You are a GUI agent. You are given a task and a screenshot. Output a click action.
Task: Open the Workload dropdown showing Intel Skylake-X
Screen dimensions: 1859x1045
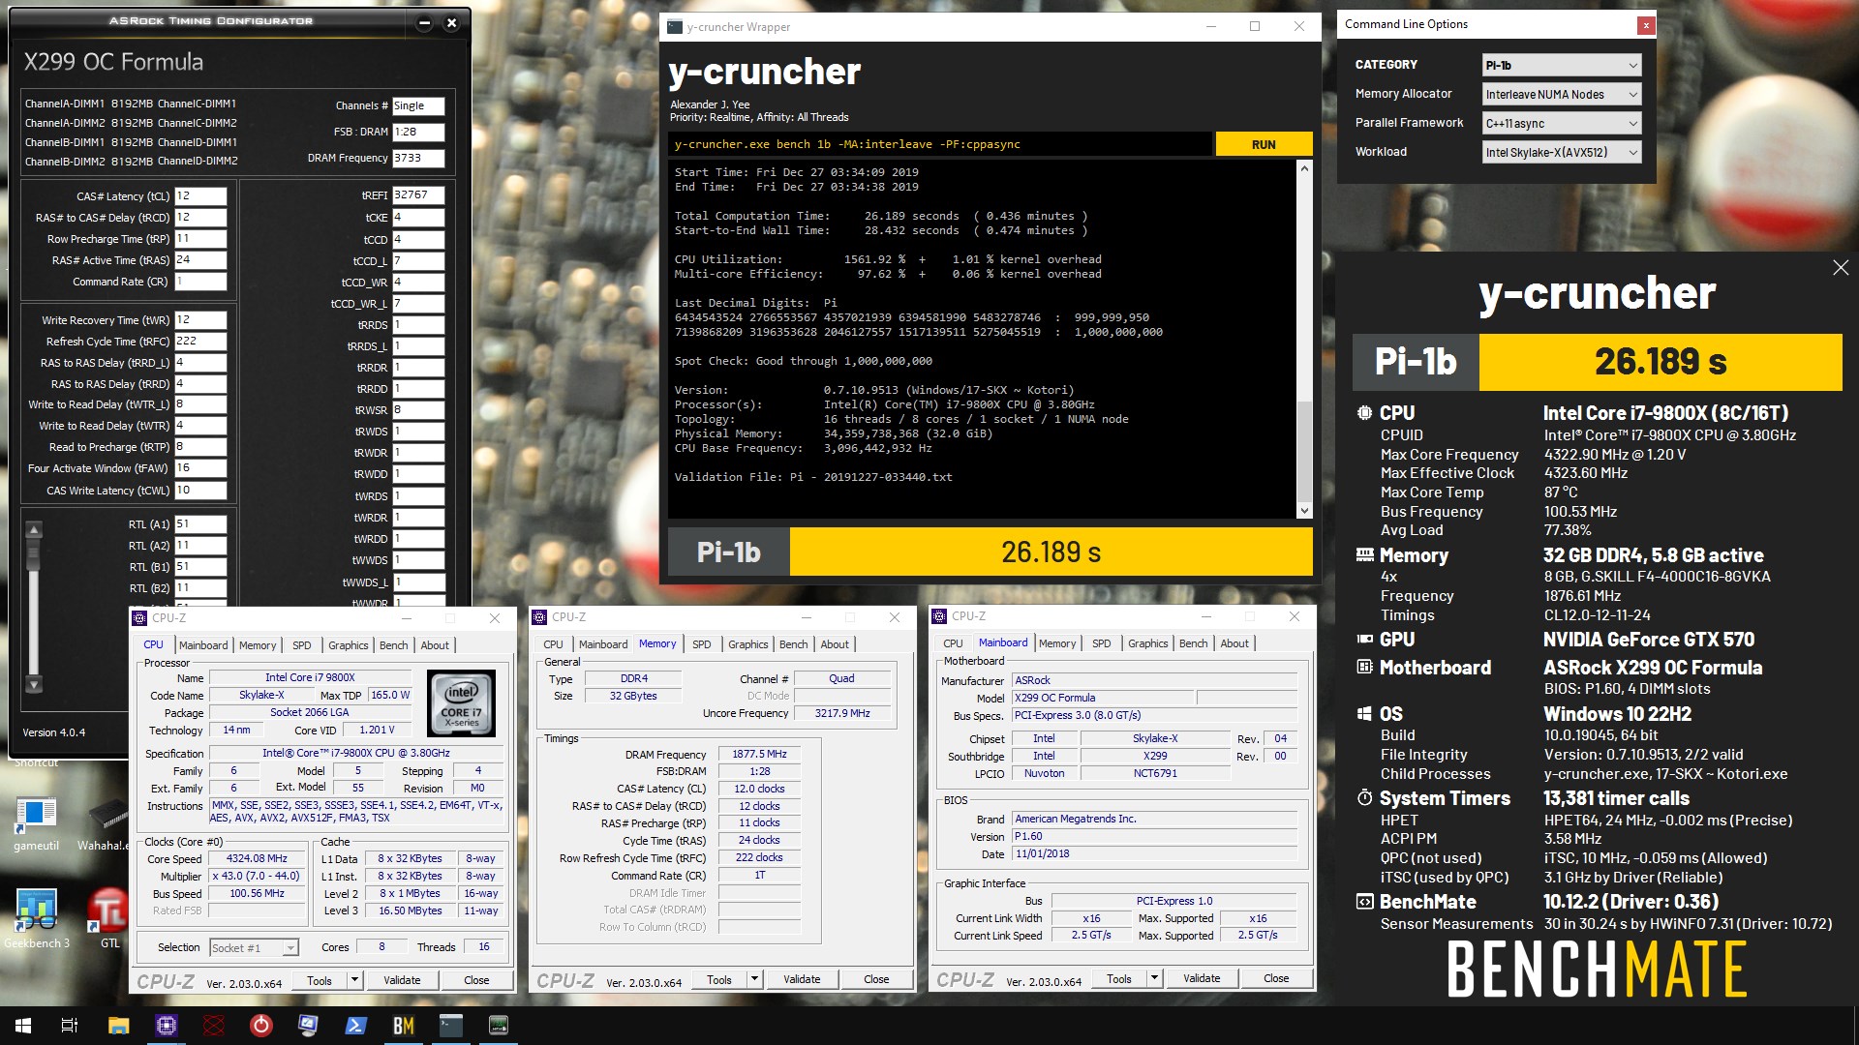tap(1562, 152)
